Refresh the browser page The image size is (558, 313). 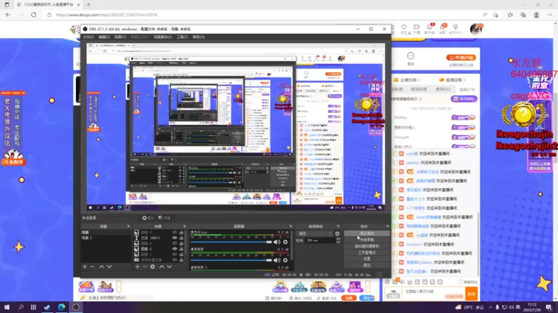33,15
